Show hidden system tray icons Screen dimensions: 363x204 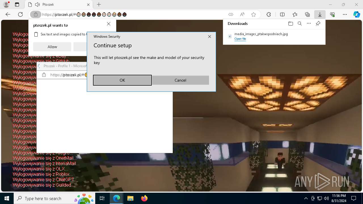tap(306, 198)
